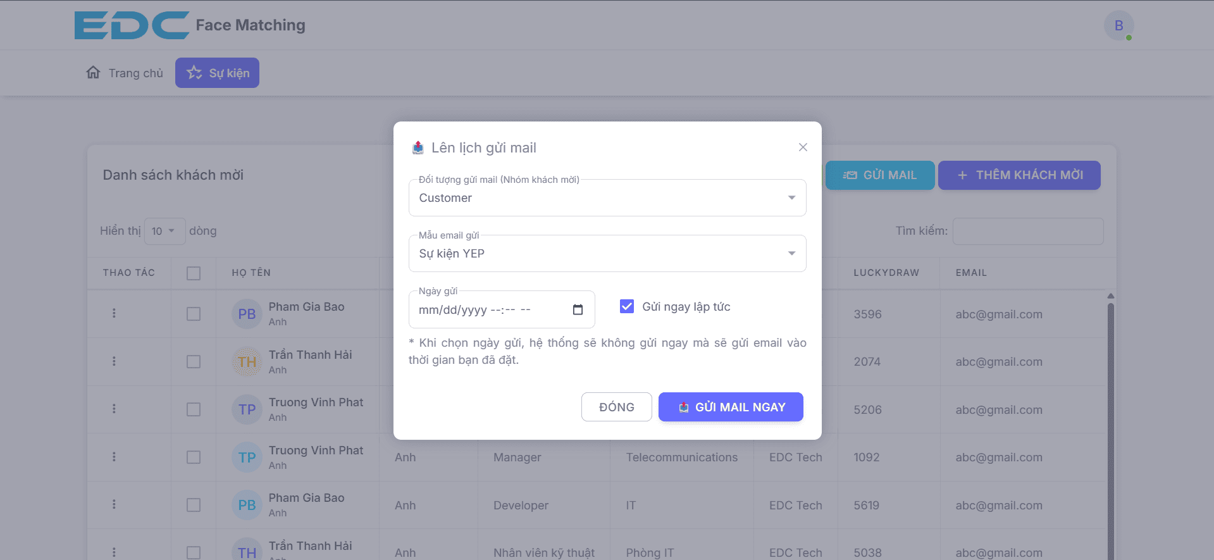Open the rows-per-page dropdown showing 10
Screen dimensions: 1214x560
pyautogui.click(x=164, y=231)
